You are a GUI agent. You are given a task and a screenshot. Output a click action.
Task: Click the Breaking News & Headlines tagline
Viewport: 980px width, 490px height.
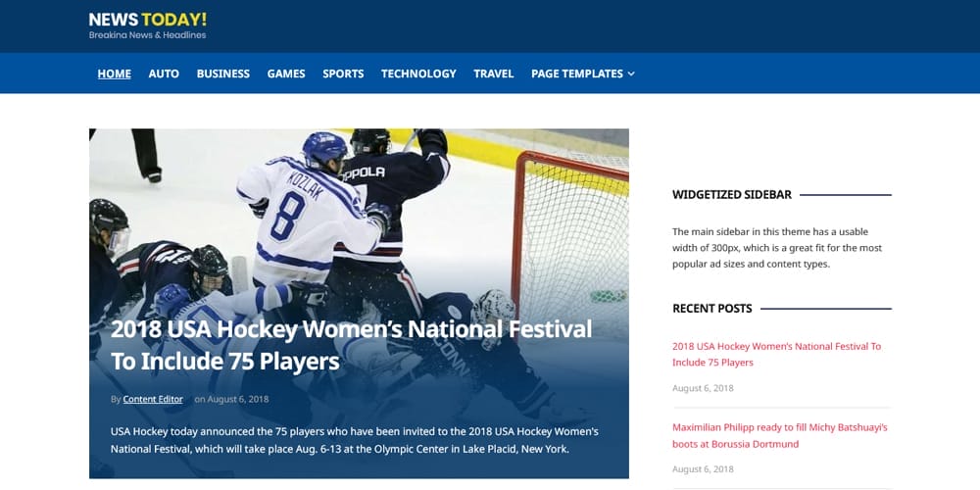pos(148,35)
